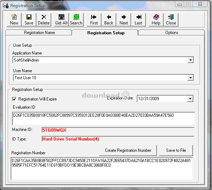
Task: Select the Registration Setup tab
Action: (x=106, y=33)
